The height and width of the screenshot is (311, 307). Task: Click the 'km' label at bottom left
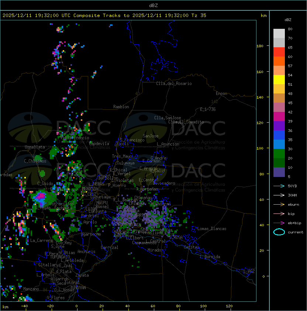(6, 307)
